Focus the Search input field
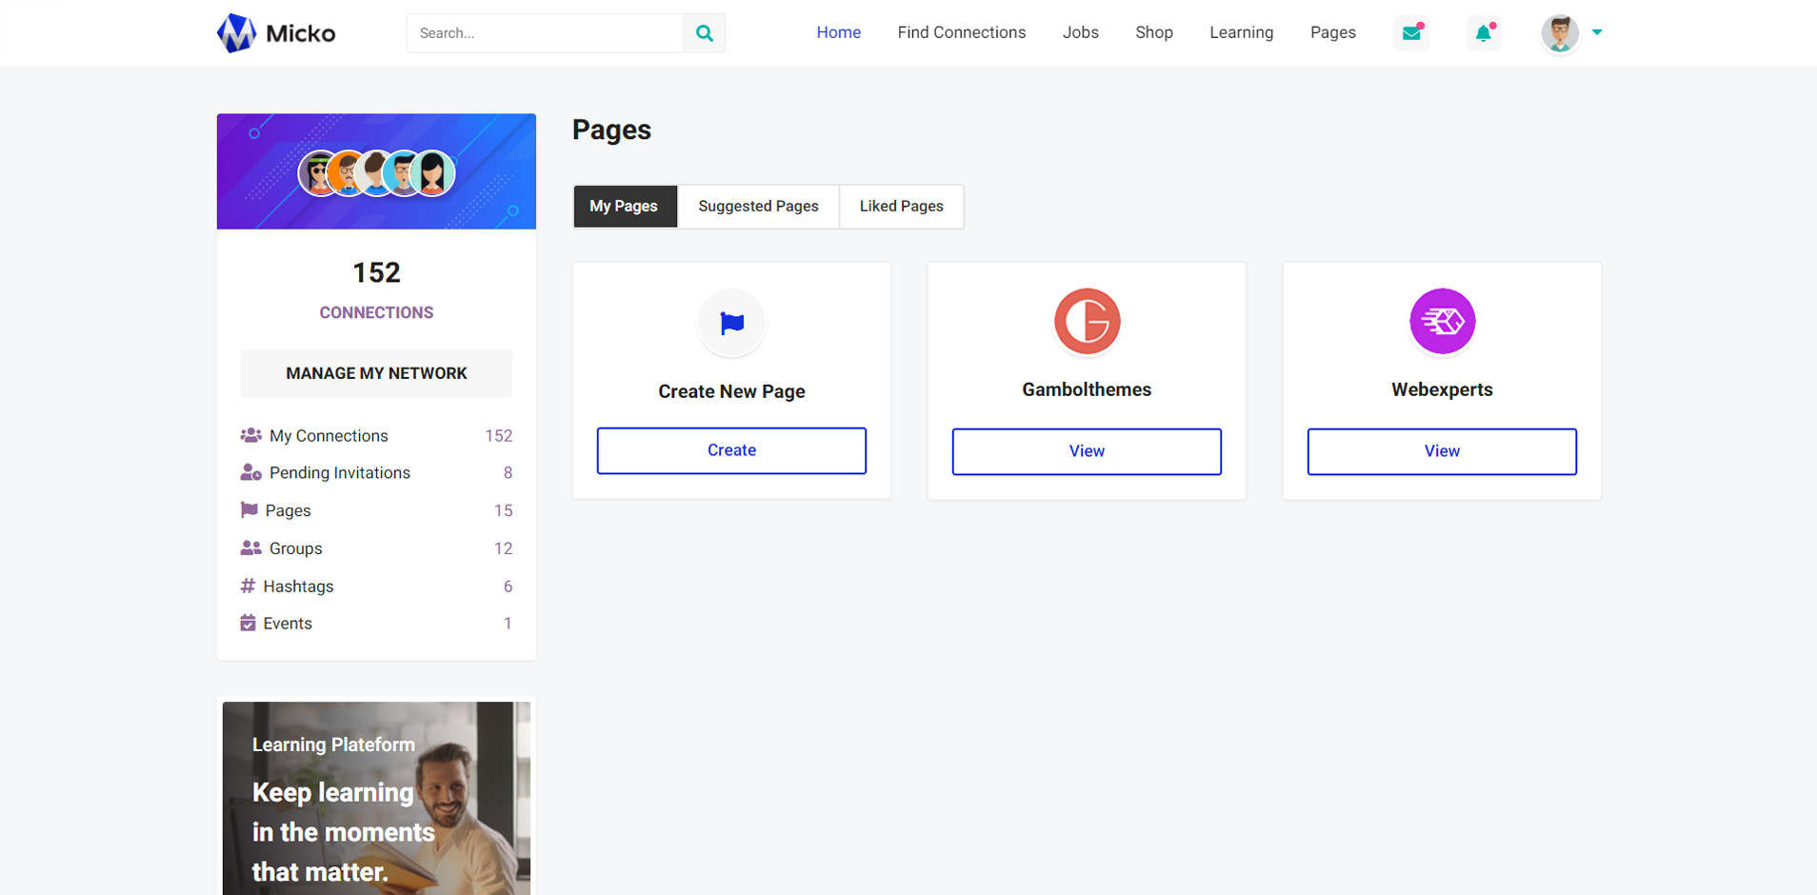Image resolution: width=1817 pixels, height=895 pixels. [545, 33]
